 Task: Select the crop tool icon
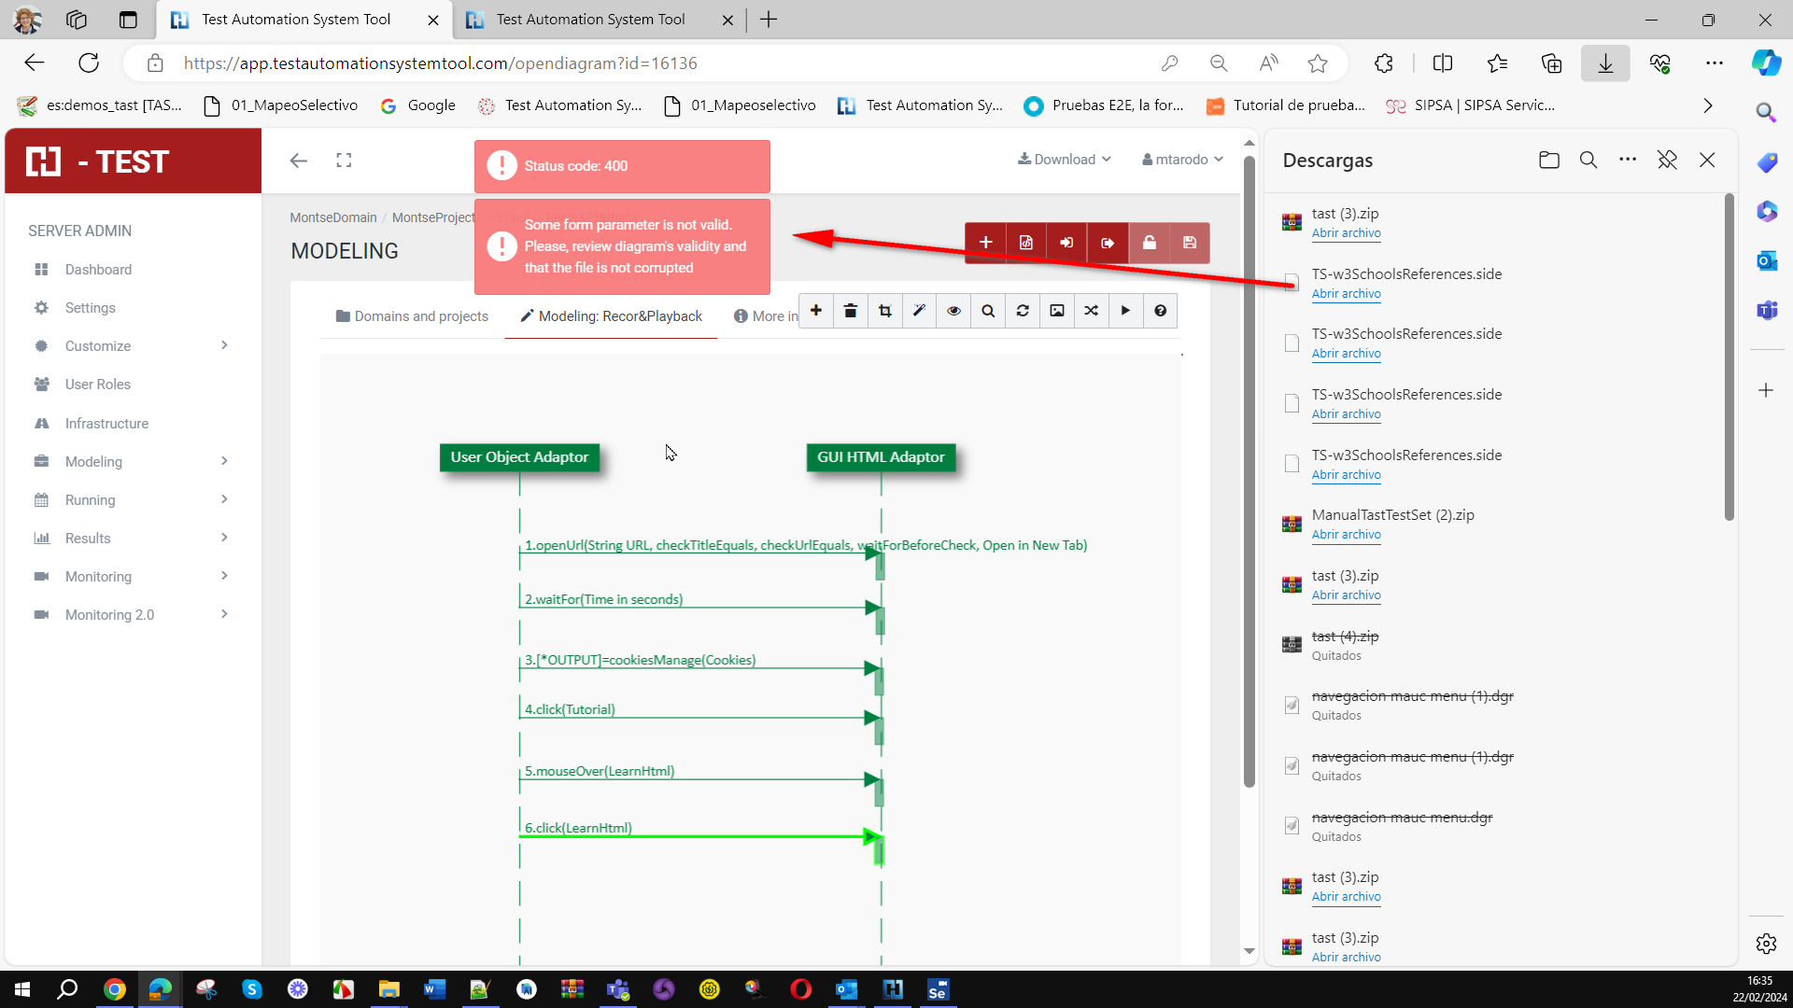[884, 311]
